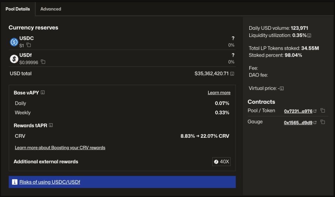
Task: Click the USDC coin logo
Action: tap(14, 42)
